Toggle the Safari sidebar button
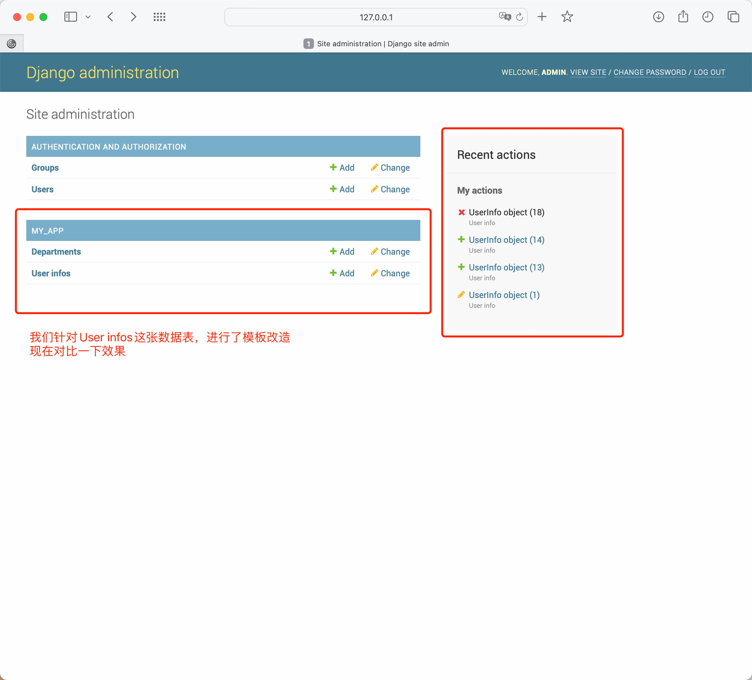This screenshot has height=680, width=752. [x=71, y=17]
